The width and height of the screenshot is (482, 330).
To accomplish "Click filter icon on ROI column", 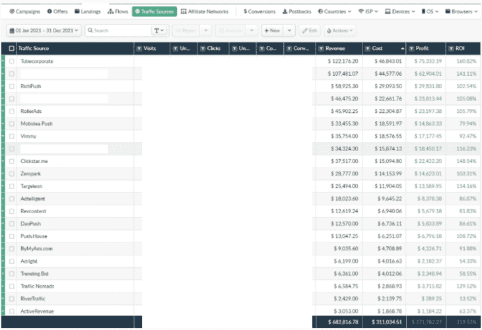I will (x=451, y=49).
